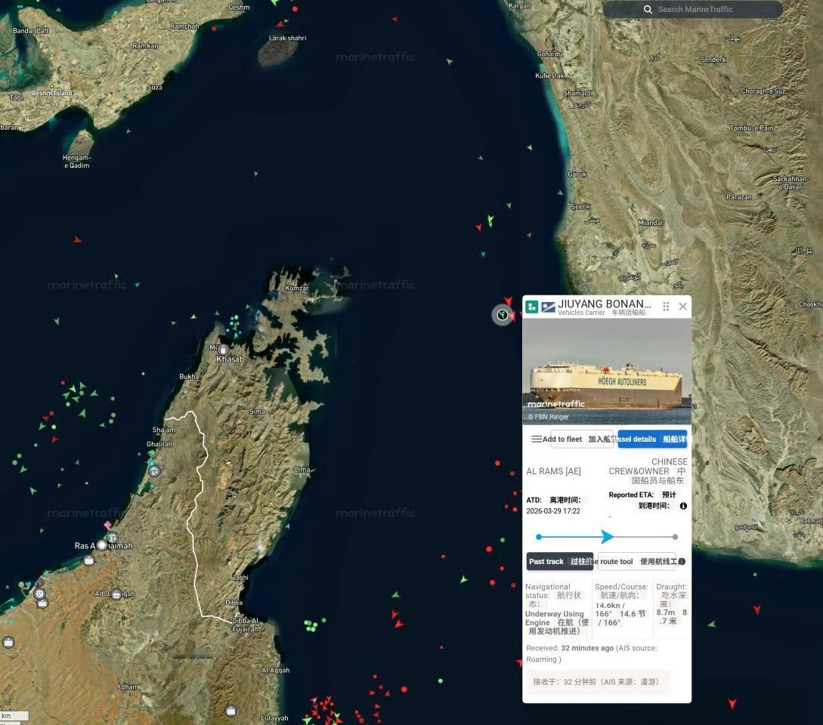Click the Draught 8.7m value
This screenshot has height=725, width=823.
(x=666, y=612)
